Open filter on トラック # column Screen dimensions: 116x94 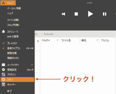point(57,40)
